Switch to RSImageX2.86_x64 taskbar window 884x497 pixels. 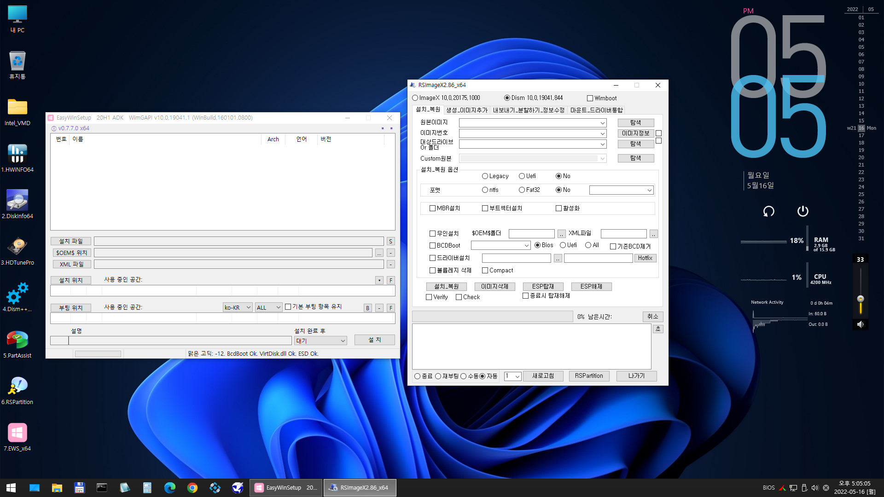pos(360,488)
